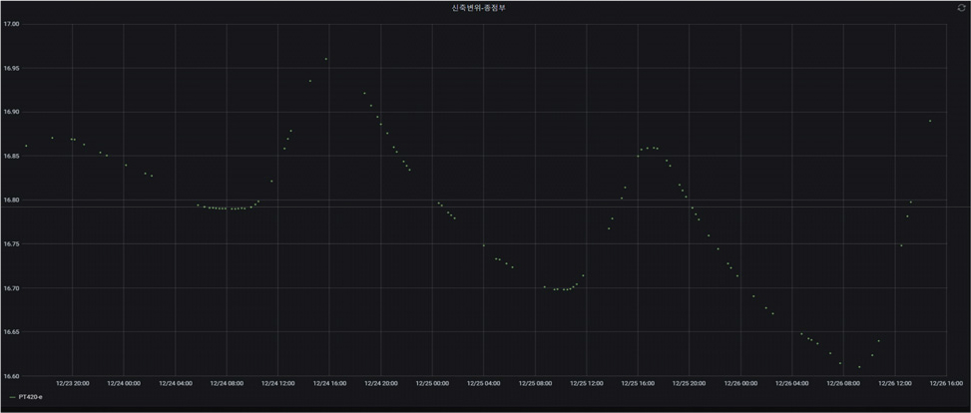Click the panel refresh icon in top-right corner

pyautogui.click(x=961, y=8)
